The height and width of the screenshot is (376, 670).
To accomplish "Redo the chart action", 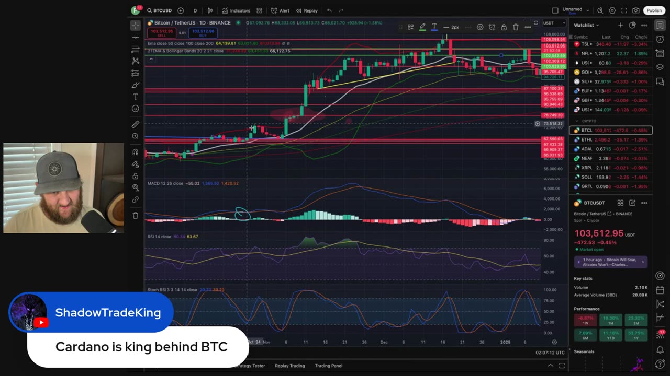I will (x=341, y=10).
